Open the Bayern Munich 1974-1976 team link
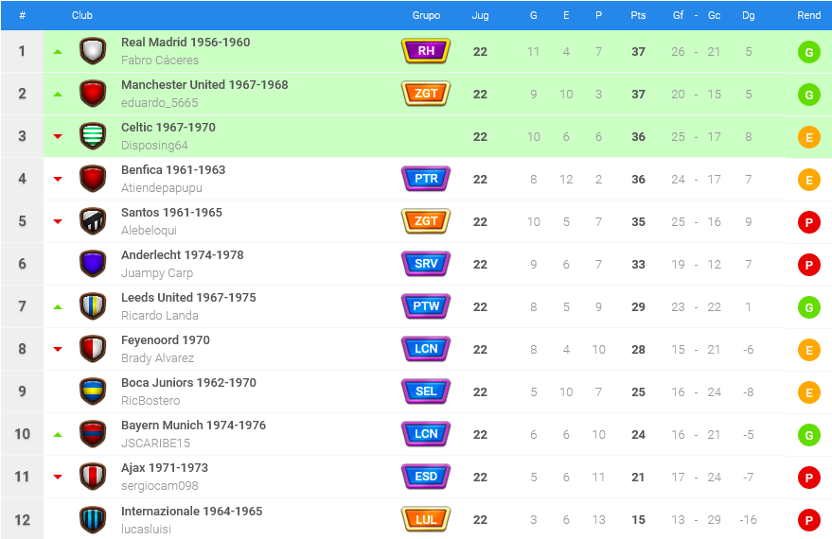Viewport: 832px width, 539px height. click(193, 425)
